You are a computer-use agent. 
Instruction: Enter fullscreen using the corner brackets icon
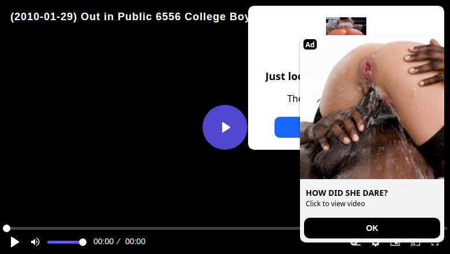click(x=435, y=244)
